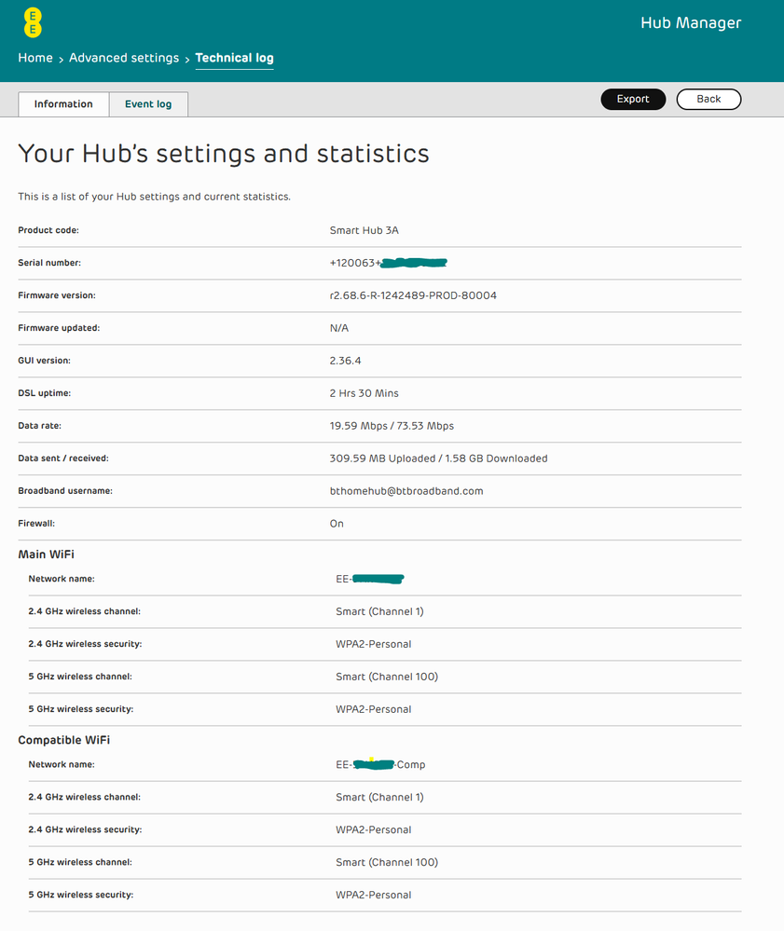Click the Compatible WiFi section heading
784x931 pixels.
[x=64, y=740]
